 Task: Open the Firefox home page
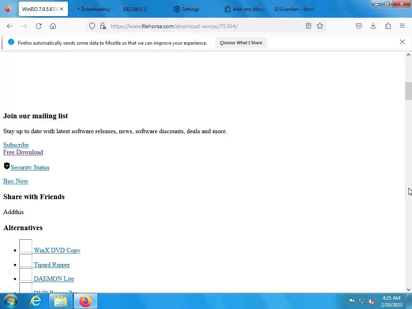click(53, 26)
